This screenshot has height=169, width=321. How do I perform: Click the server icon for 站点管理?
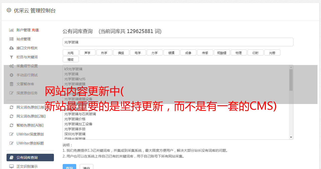(11, 39)
